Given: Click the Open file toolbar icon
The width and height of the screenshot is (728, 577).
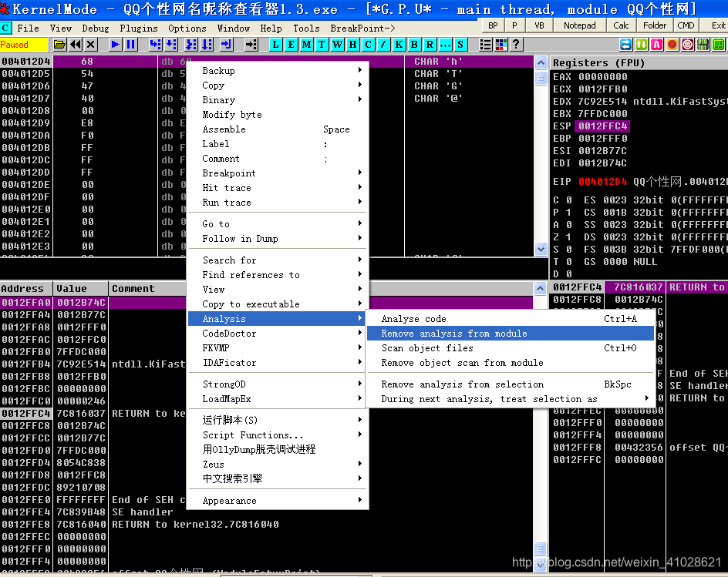Looking at the screenshot, I should point(59,45).
